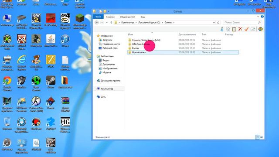Sort files by the Имя column header
The width and height of the screenshot is (279, 157).
coord(130,34)
